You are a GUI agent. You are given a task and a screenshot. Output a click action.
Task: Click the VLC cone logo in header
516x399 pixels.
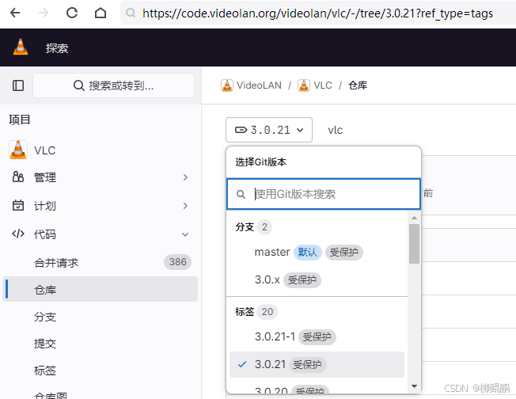tap(21, 47)
